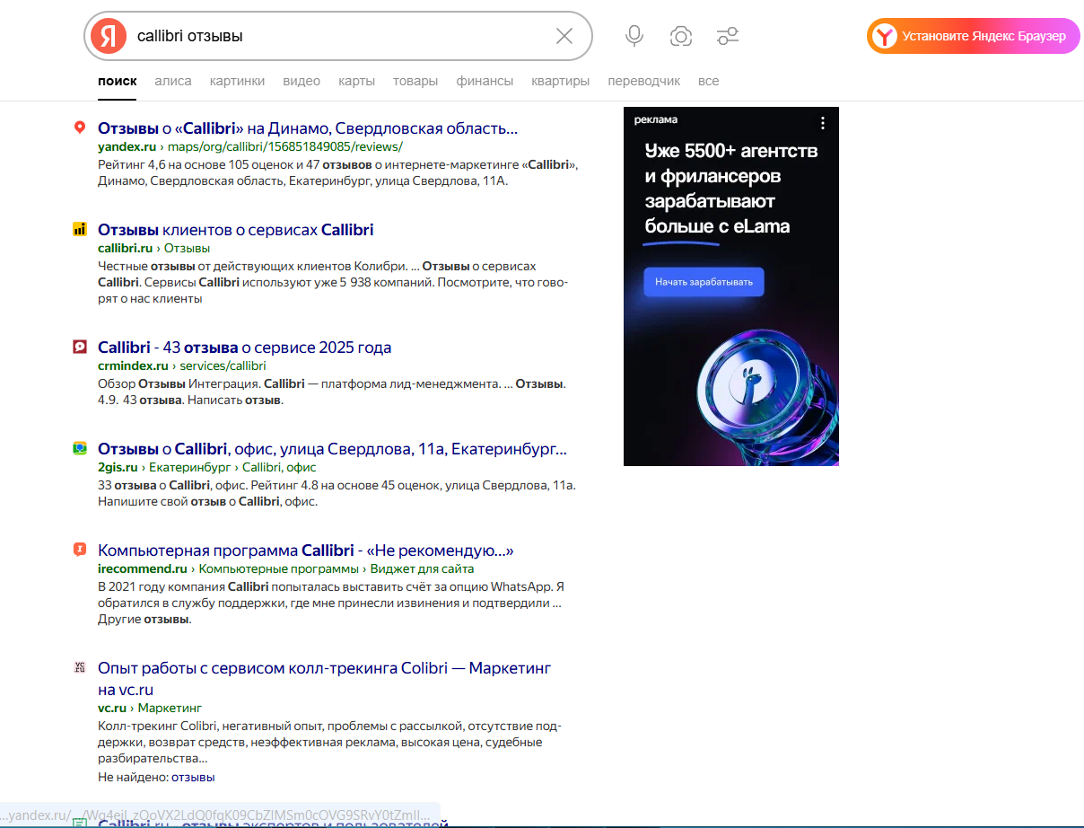Open «Callibri - 43 отзыва о сервисе» result
Viewport: 1084px width, 828px height.
244,348
